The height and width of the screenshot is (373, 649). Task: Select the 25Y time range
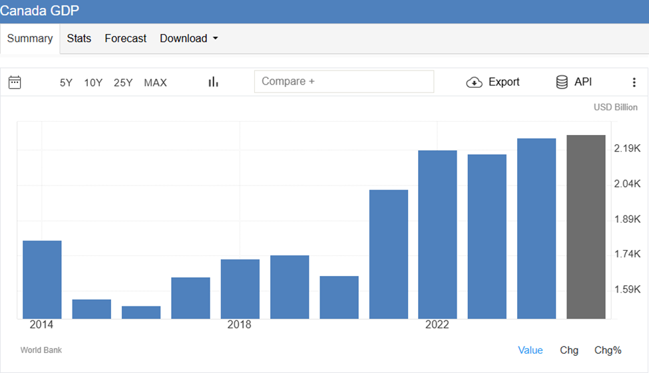point(123,83)
